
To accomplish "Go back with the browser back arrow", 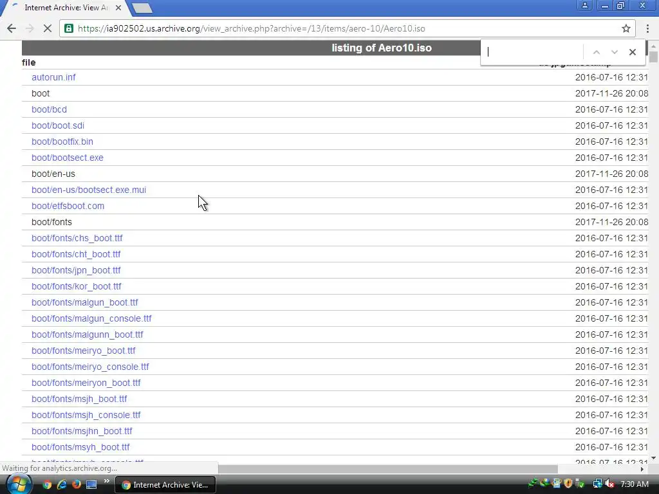I will [x=12, y=28].
